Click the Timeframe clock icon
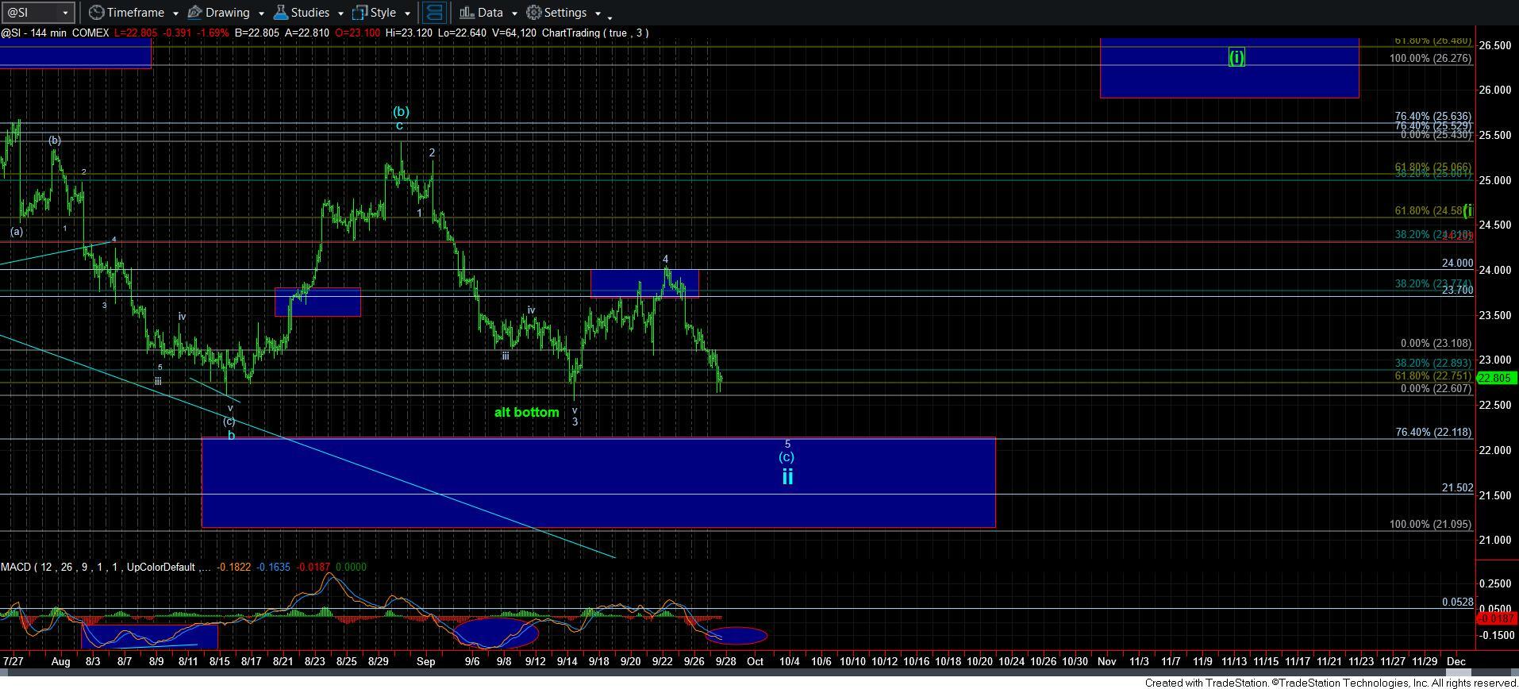 pyautogui.click(x=96, y=13)
